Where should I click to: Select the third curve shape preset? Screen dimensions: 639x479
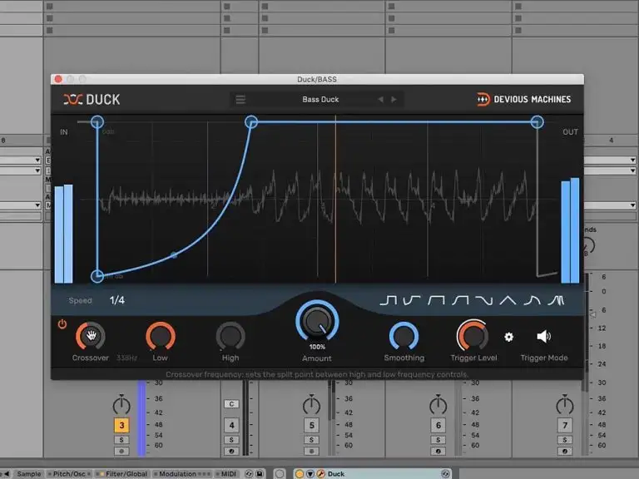436,300
